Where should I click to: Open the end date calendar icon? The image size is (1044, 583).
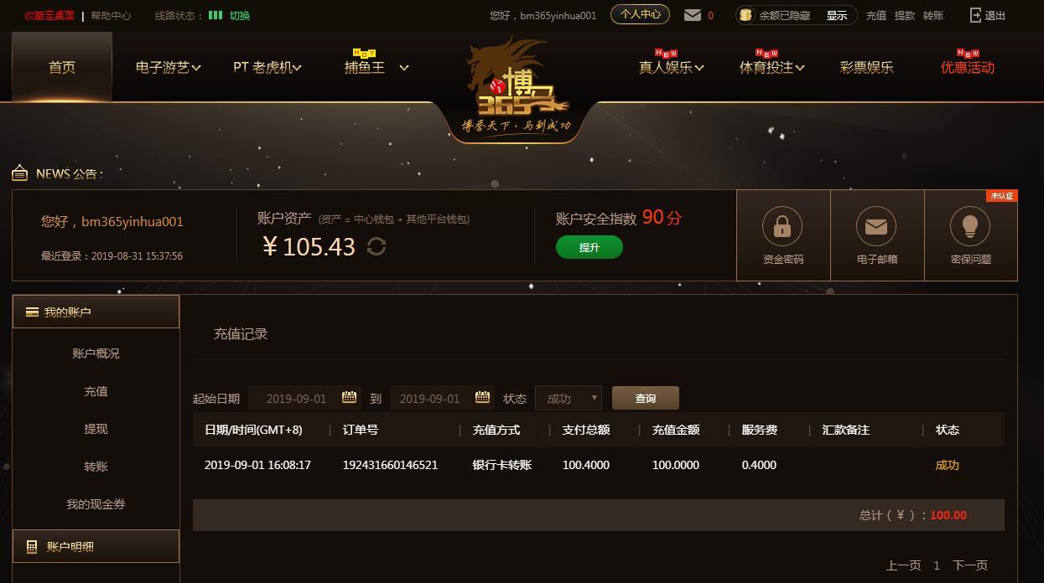(x=482, y=397)
